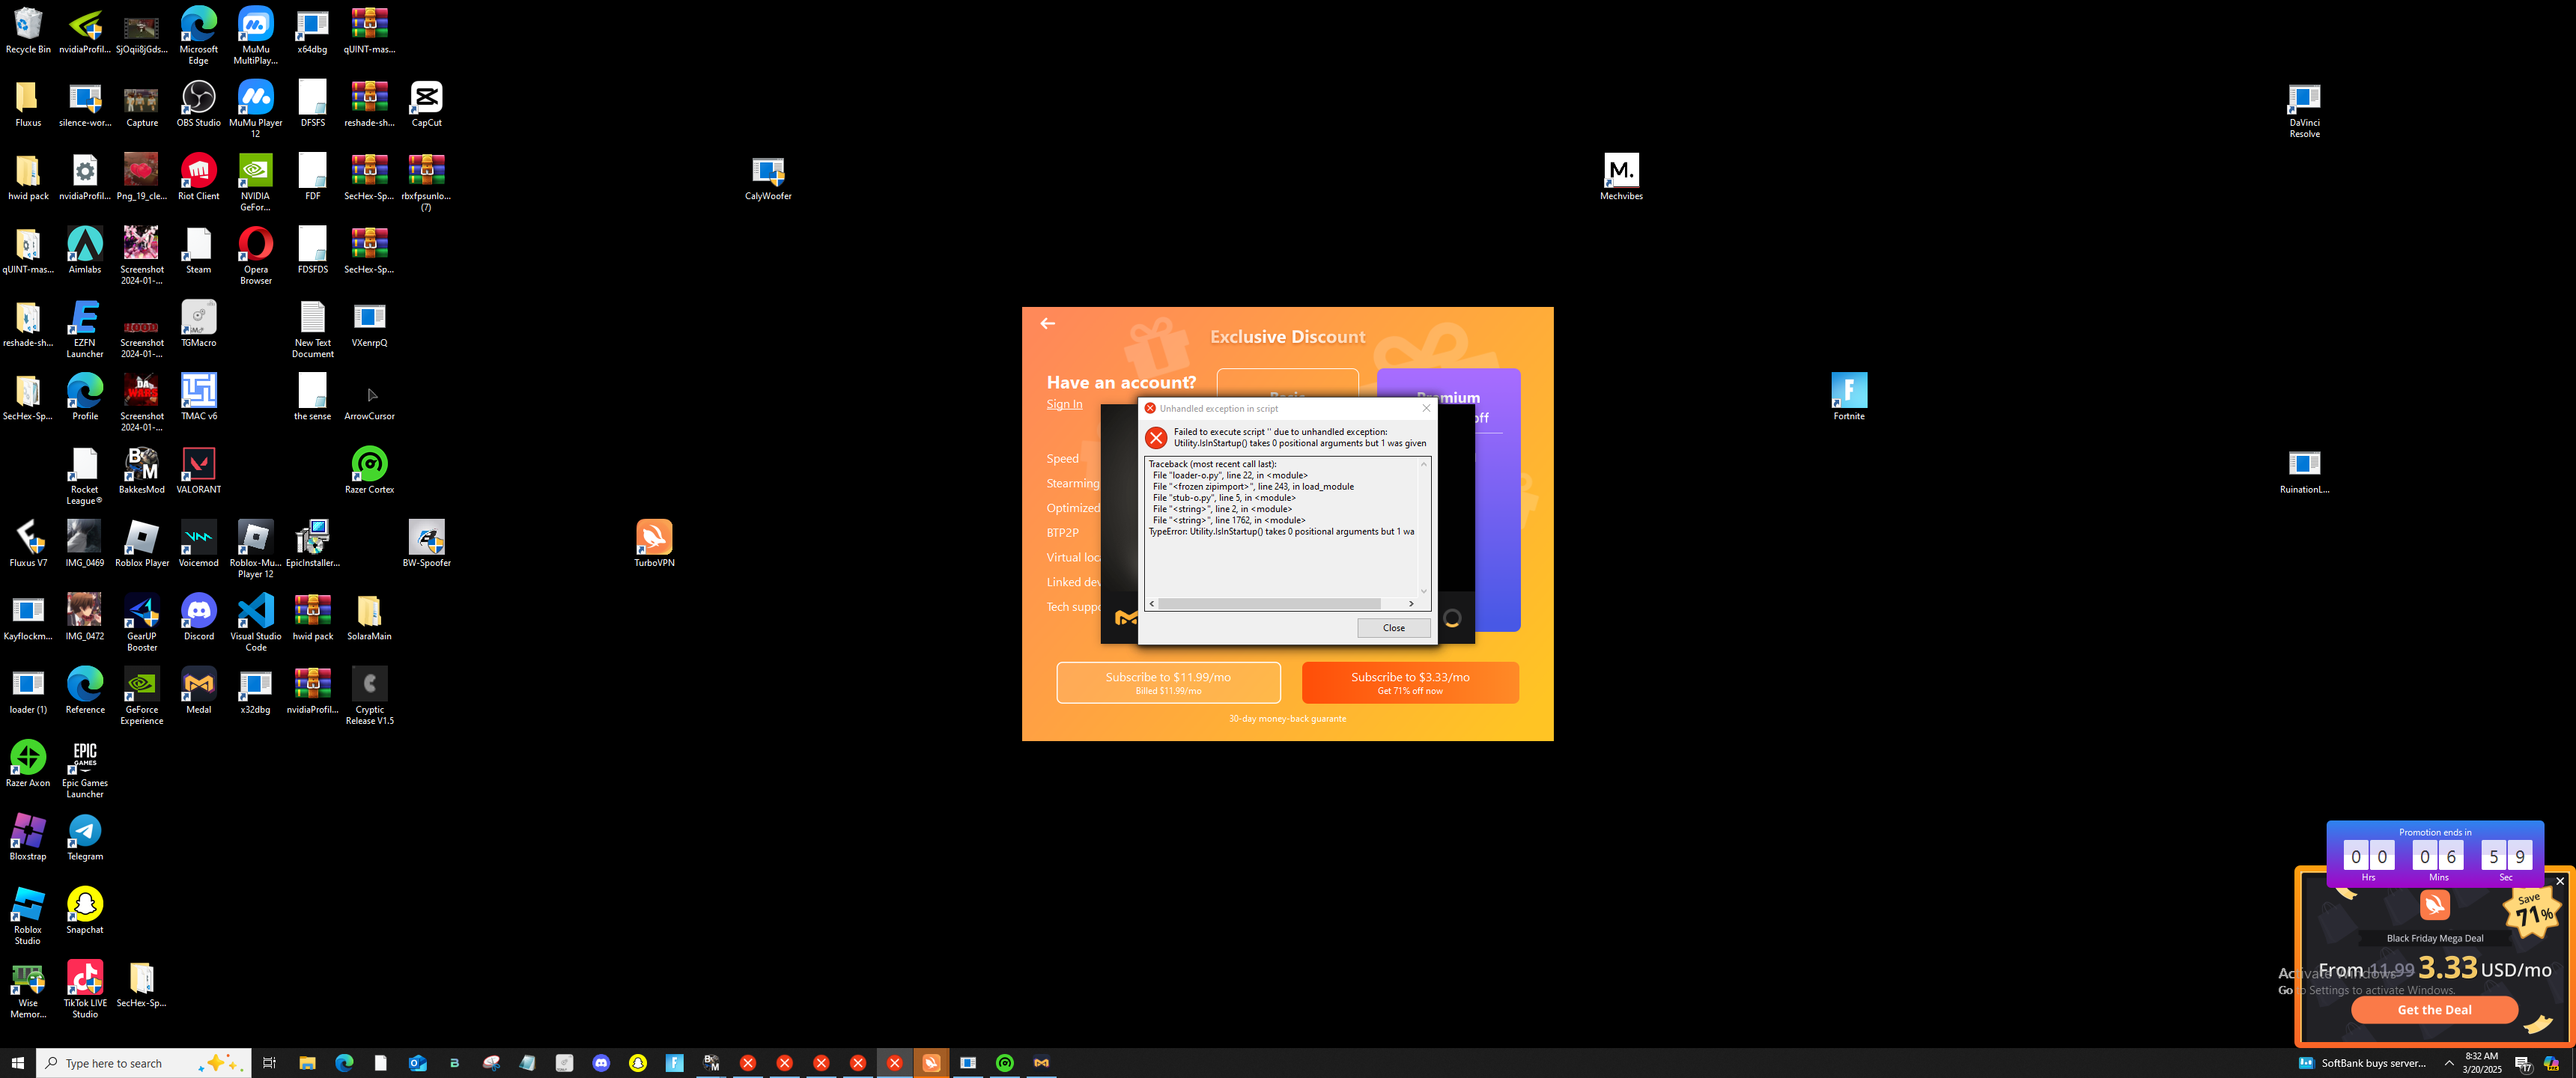The height and width of the screenshot is (1078, 2576).
Task: Click the Windows Start button
Action: (17, 1063)
